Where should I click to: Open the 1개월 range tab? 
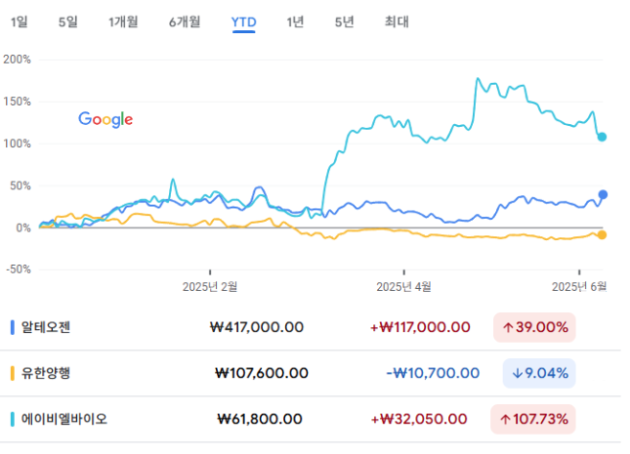[x=123, y=21]
